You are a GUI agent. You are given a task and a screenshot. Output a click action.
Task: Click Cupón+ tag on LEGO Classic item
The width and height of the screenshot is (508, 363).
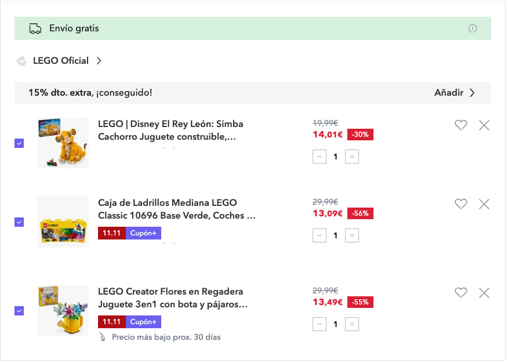[143, 233]
